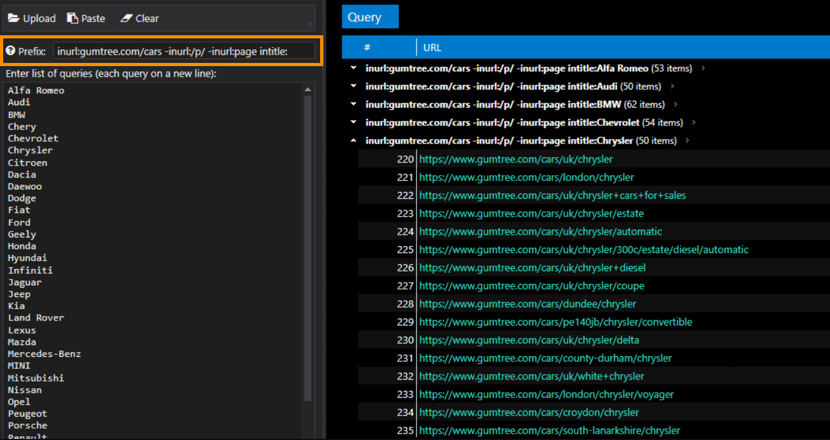Image resolution: width=830 pixels, height=440 pixels.
Task: Click Hyundai in the query list
Action: point(27,257)
